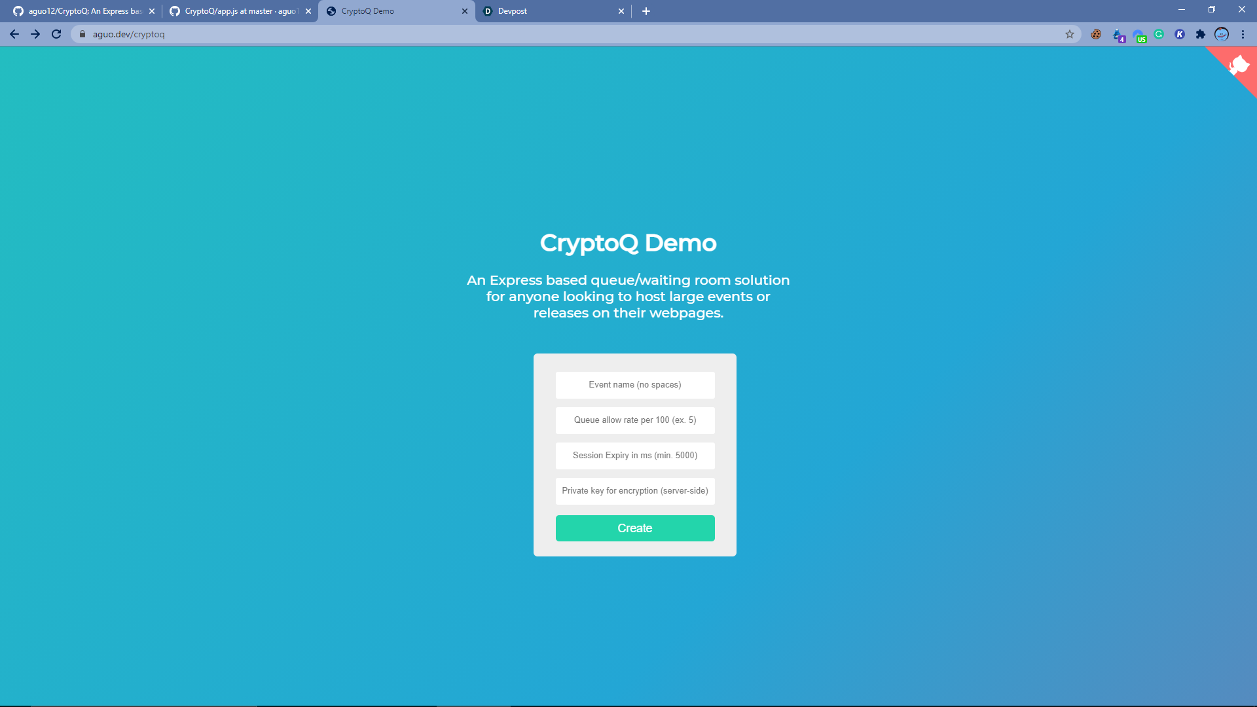Open the Grammarly extension icon
This screenshot has height=707, width=1257.
1159,34
